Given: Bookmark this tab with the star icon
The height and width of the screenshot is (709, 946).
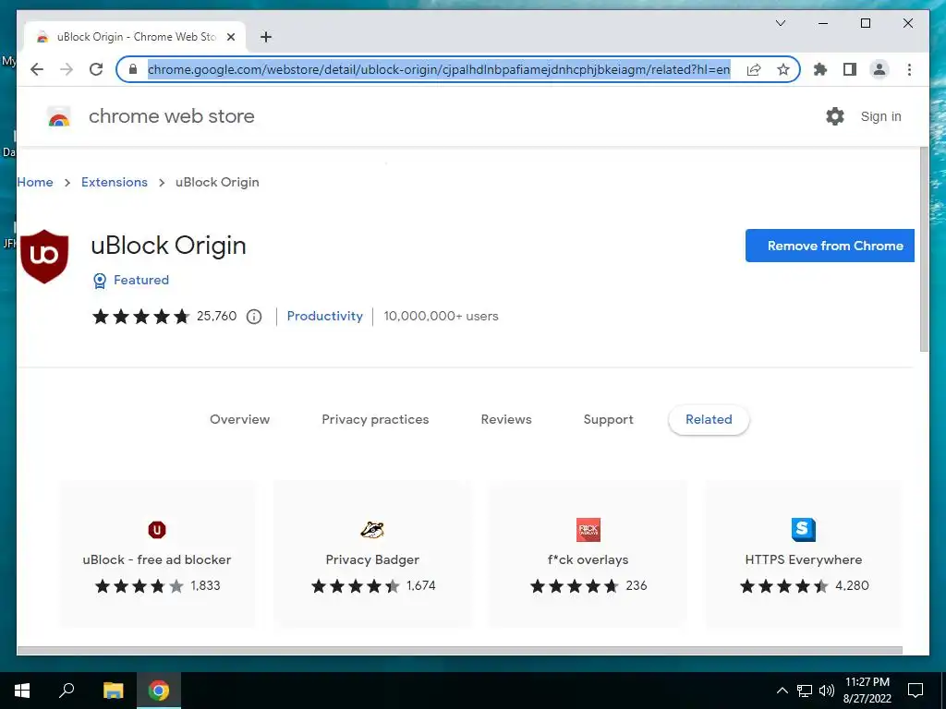Looking at the screenshot, I should click(x=783, y=69).
